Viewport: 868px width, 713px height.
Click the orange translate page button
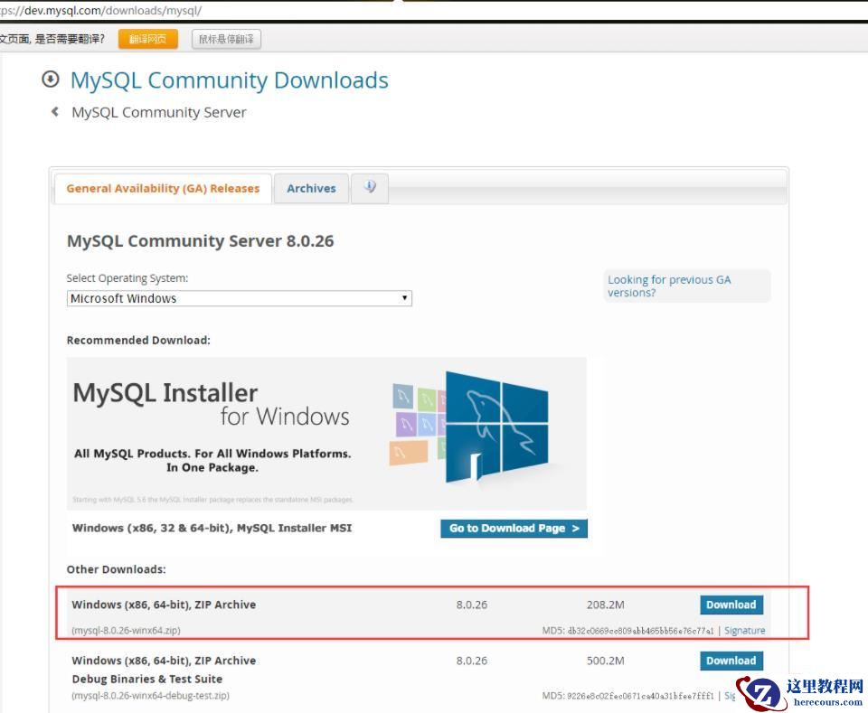(x=147, y=39)
